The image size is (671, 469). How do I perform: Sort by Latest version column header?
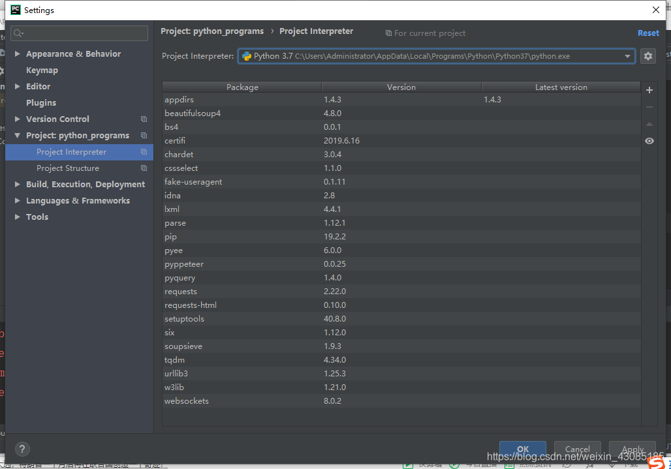(x=561, y=87)
